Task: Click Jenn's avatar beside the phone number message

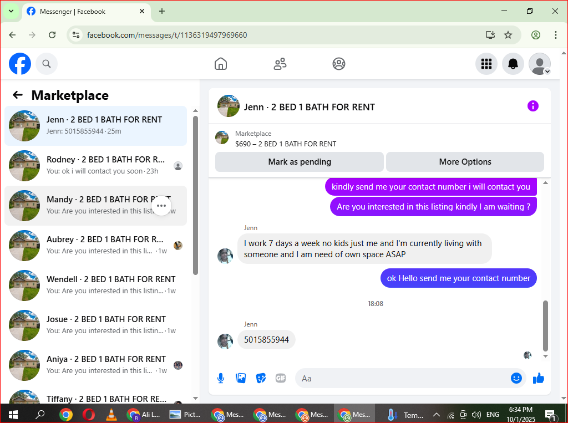Action: tap(225, 341)
